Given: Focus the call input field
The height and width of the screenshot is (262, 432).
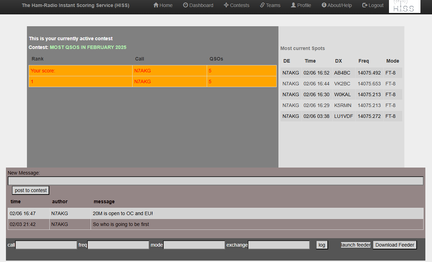Looking at the screenshot, I should (46, 245).
